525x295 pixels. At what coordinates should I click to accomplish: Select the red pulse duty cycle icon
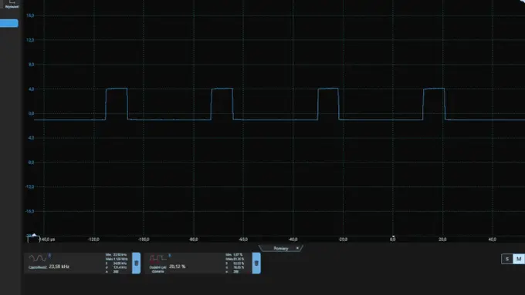pos(157,258)
